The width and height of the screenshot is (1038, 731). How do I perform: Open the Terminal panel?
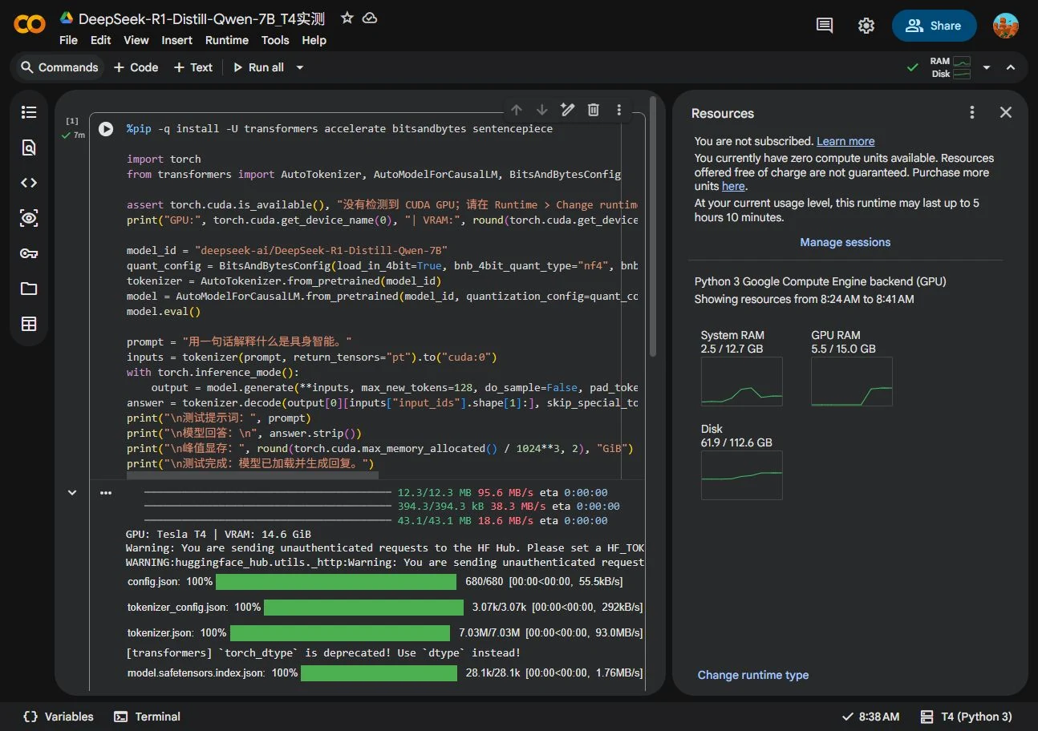[147, 717]
